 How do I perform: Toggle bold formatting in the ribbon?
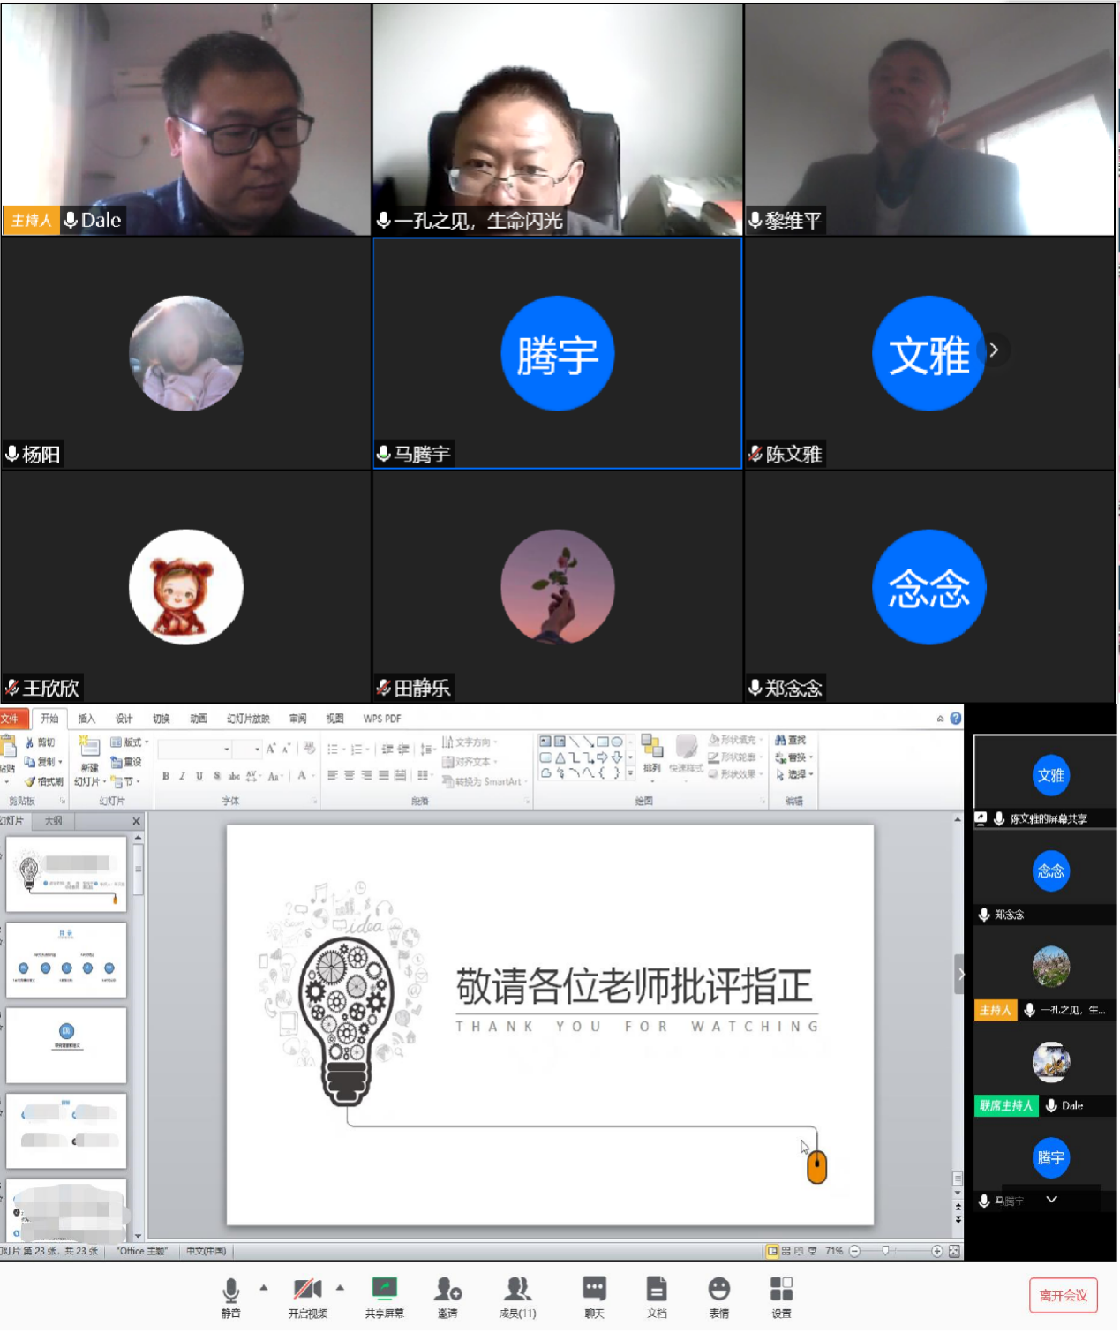(x=165, y=776)
